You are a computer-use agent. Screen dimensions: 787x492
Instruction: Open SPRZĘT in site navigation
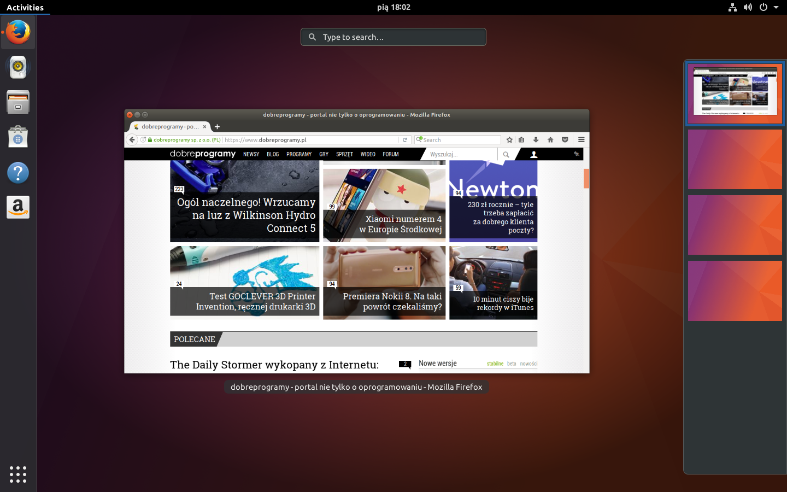coord(344,155)
